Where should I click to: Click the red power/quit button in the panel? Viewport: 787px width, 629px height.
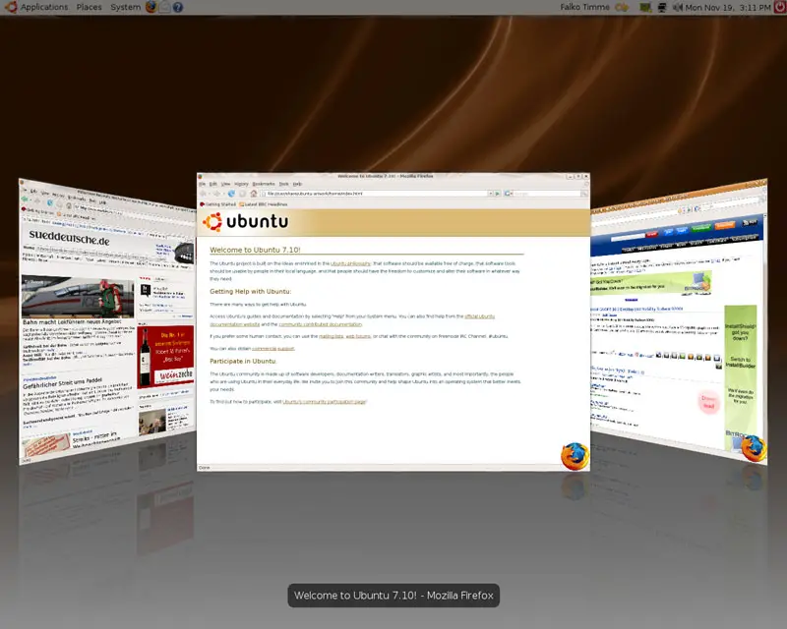780,7
